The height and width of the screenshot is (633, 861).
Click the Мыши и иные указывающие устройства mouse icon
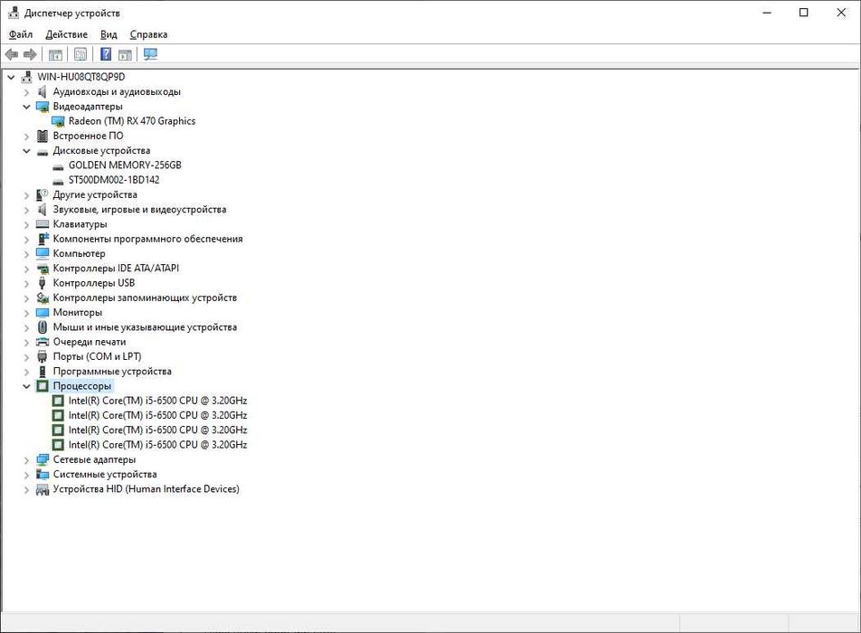point(43,327)
